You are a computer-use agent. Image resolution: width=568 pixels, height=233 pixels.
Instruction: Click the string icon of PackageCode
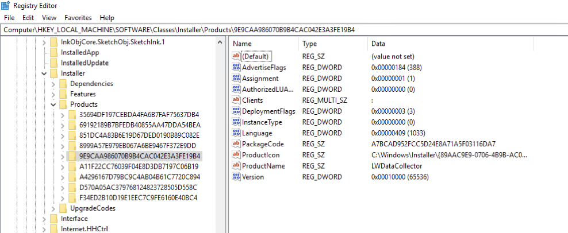pos(236,143)
